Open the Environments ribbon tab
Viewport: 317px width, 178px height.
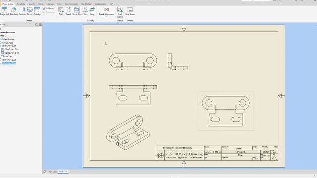tap(71, 4)
